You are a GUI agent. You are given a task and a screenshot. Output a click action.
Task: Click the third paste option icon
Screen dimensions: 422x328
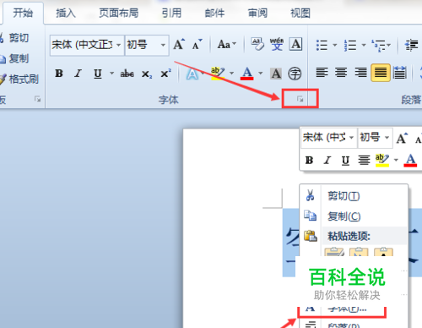(x=383, y=252)
